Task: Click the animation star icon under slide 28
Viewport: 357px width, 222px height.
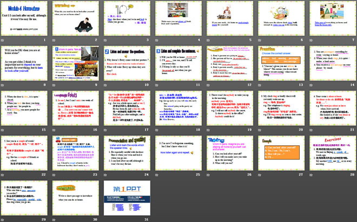Action: click(311, 175)
